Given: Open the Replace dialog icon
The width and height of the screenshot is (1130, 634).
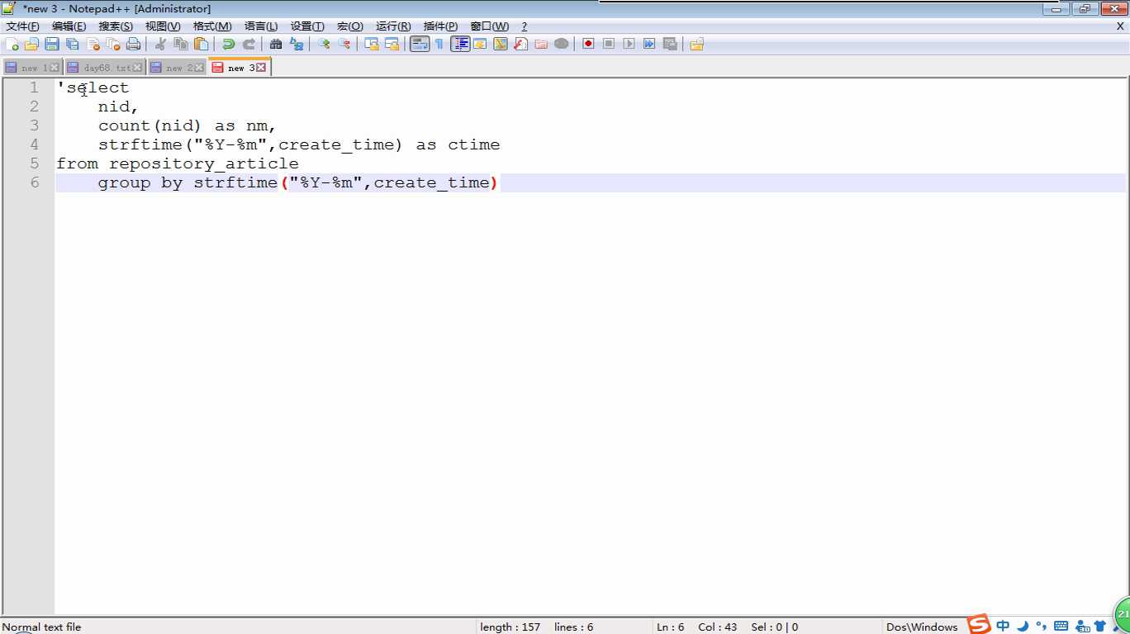Looking at the screenshot, I should pos(297,44).
